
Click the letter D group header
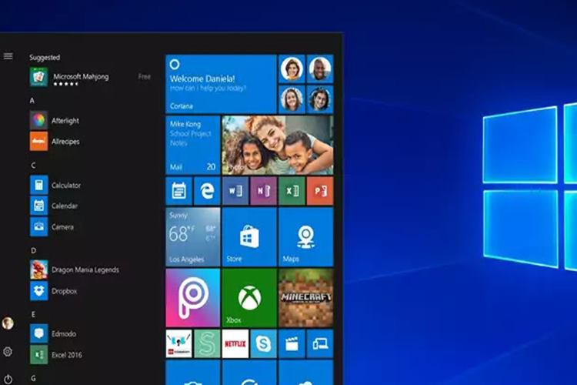coord(34,250)
